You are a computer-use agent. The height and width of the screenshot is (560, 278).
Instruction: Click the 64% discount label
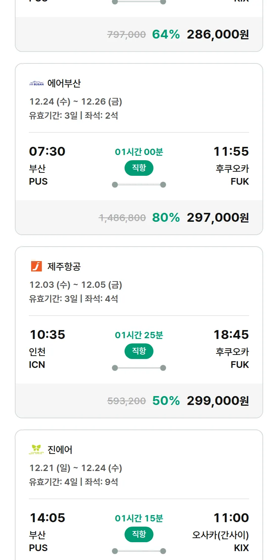[166, 34]
